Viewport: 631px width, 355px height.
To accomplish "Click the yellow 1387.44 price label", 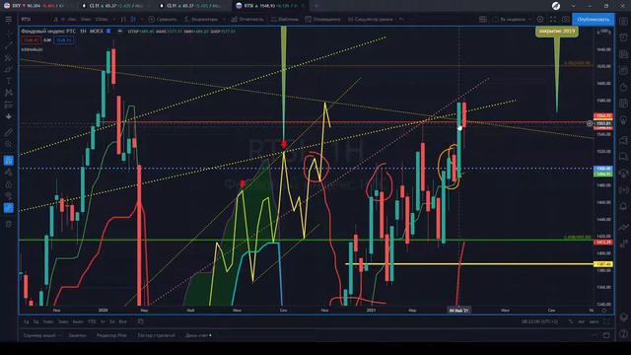I will tap(603, 264).
